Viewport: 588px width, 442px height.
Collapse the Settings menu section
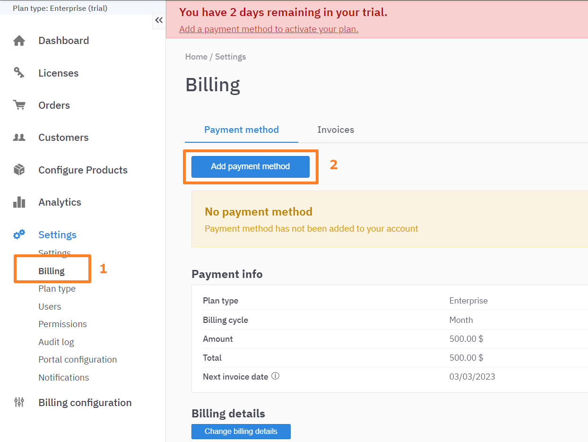pyautogui.click(x=57, y=234)
